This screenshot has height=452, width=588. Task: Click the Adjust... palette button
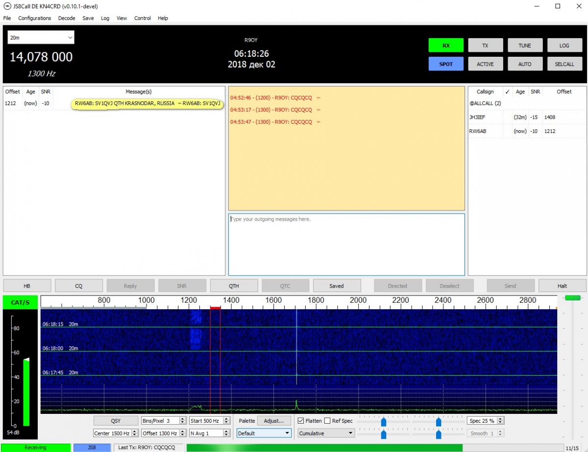(x=273, y=421)
